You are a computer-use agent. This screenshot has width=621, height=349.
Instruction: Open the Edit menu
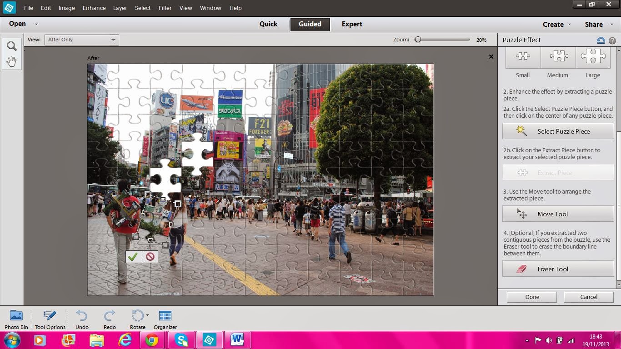[45, 8]
